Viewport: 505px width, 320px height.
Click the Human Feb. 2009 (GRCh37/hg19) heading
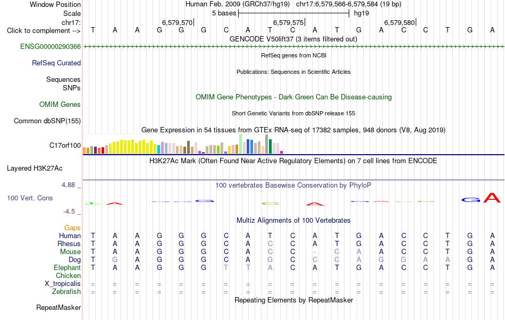[x=238, y=4]
